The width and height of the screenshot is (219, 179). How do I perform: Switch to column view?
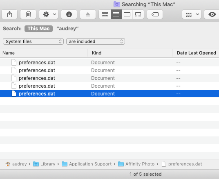tap(127, 14)
